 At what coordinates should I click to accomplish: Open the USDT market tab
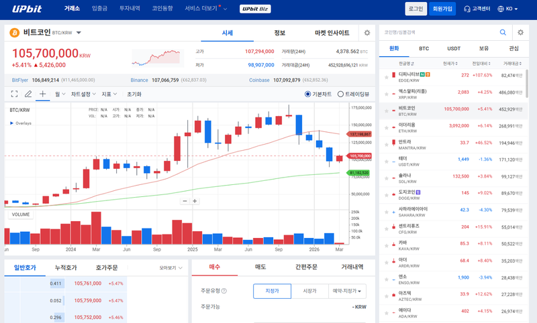[x=454, y=49]
